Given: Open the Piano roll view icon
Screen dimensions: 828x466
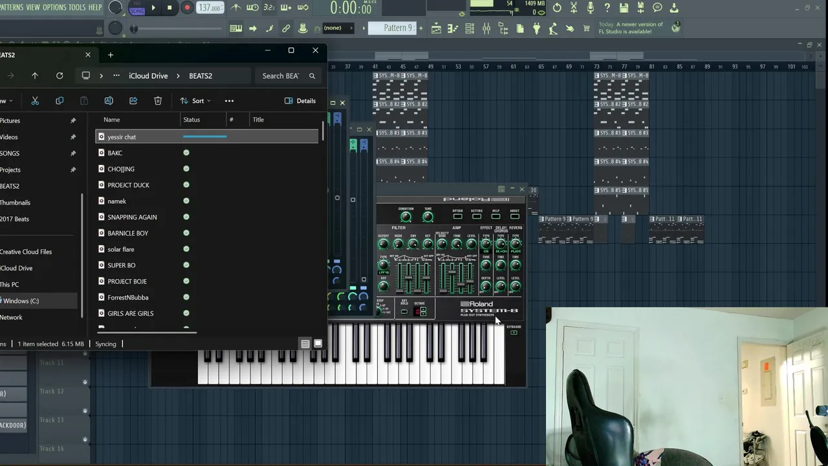Looking at the screenshot, I should click(x=453, y=28).
